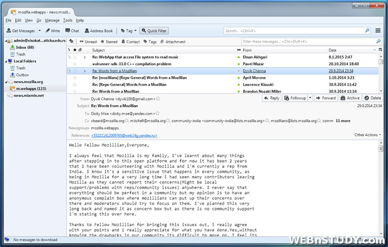This screenshot has width=388, height=247.
Task: Star the sender Dyvik Chenna contact
Action: [158, 98]
